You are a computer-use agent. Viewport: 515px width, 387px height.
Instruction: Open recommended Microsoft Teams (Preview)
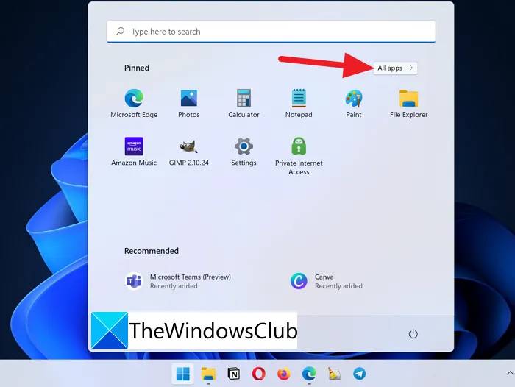[178, 282]
